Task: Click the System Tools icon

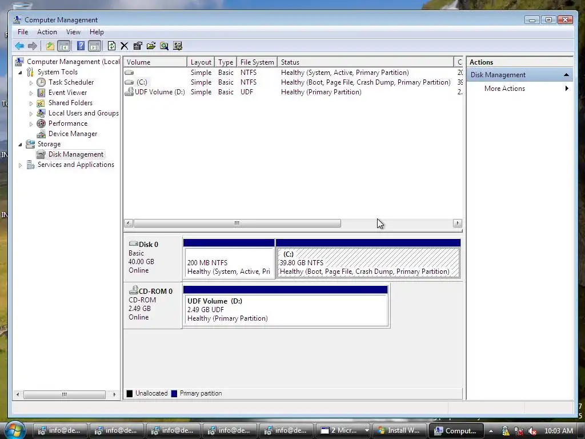Action: click(x=30, y=72)
